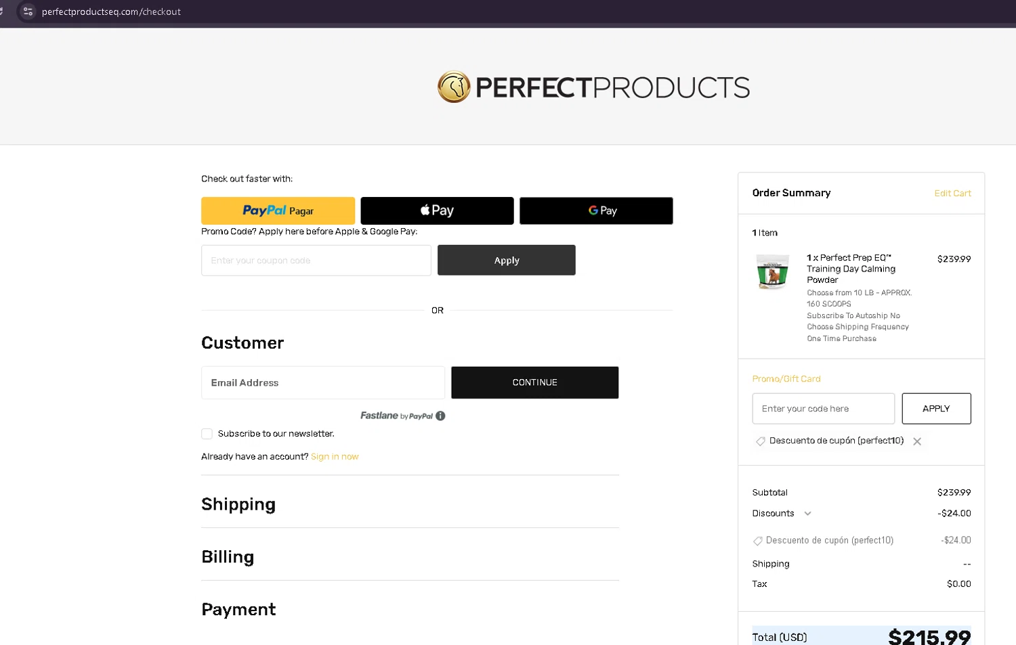The image size is (1016, 645).
Task: Click the Enter your coupon code field
Action: coord(316,261)
